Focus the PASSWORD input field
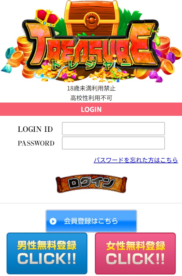This screenshot has width=182, height=276. tap(113, 143)
